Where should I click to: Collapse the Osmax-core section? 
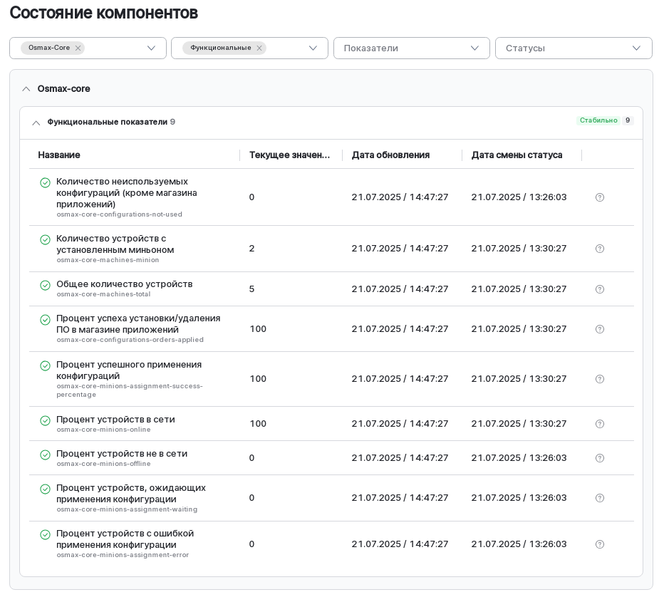pos(26,89)
